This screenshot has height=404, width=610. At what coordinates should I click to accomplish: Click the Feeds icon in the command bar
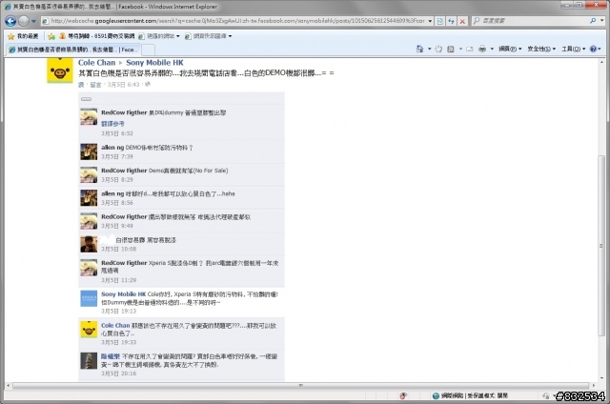coord(451,49)
